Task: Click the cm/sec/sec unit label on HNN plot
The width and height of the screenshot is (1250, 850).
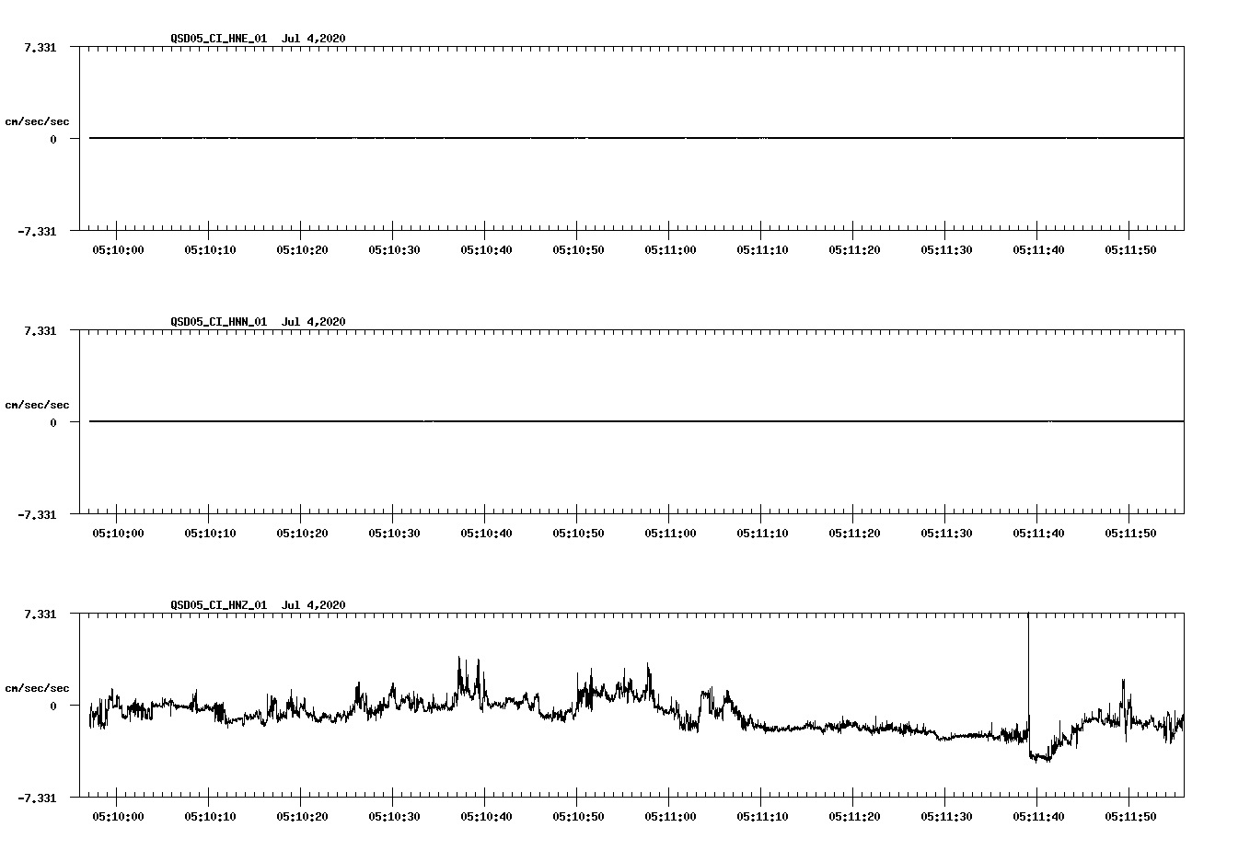Action: click(37, 405)
